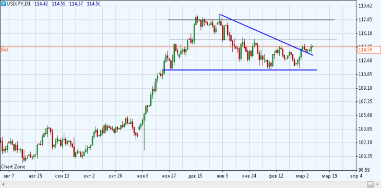Image resolution: width=381 pixels, height=188 pixels.
Task: Click the мар 2 date label
Action: click(x=303, y=176)
